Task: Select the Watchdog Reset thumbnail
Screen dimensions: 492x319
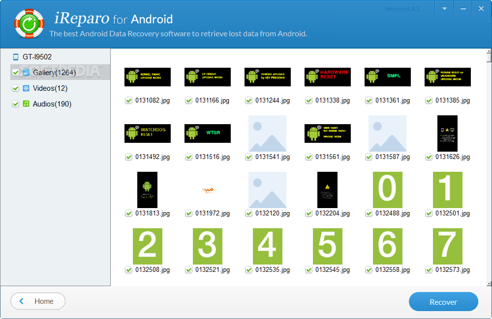Action: tap(148, 133)
